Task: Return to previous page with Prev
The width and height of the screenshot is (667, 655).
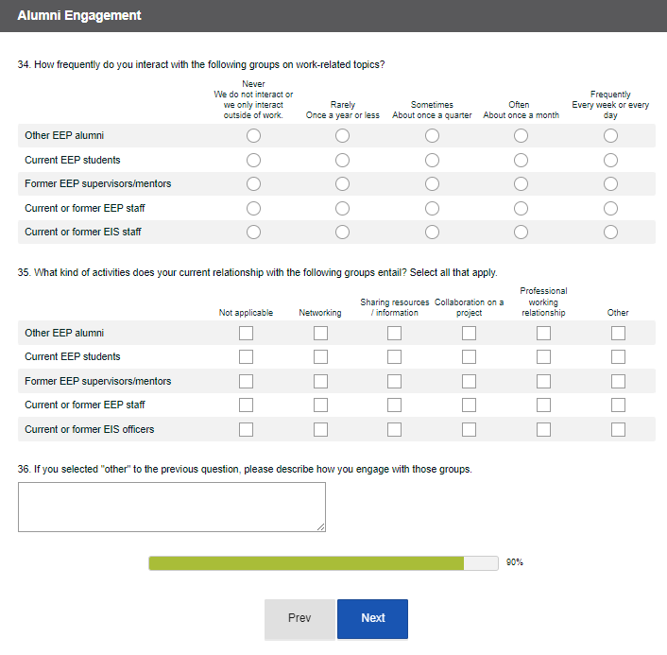Action: pos(299,618)
